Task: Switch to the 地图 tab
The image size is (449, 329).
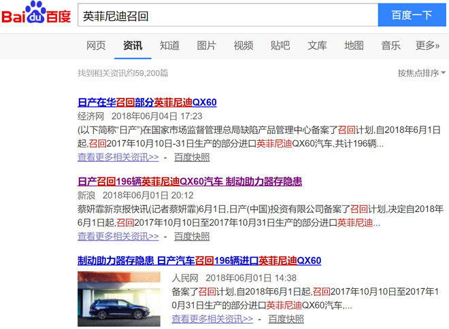Action: [x=354, y=46]
